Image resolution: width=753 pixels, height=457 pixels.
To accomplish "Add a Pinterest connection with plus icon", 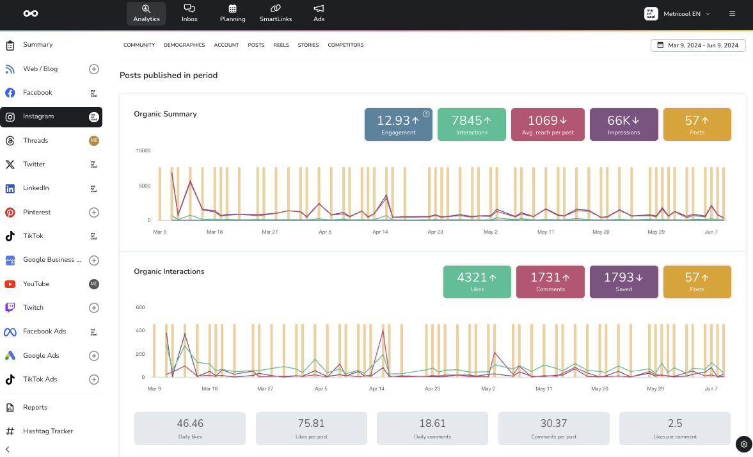I will [x=93, y=212].
